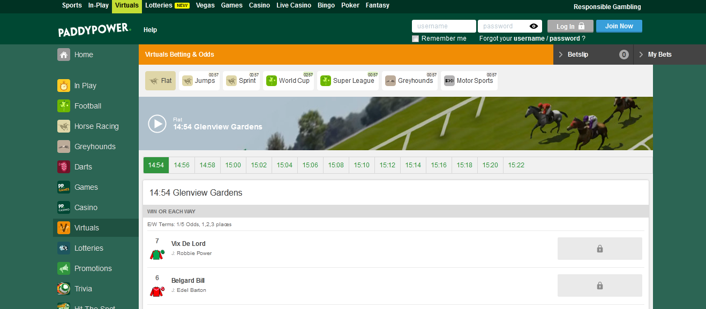The image size is (706, 309).
Task: Click the Home icon in sidebar
Action: [64, 55]
